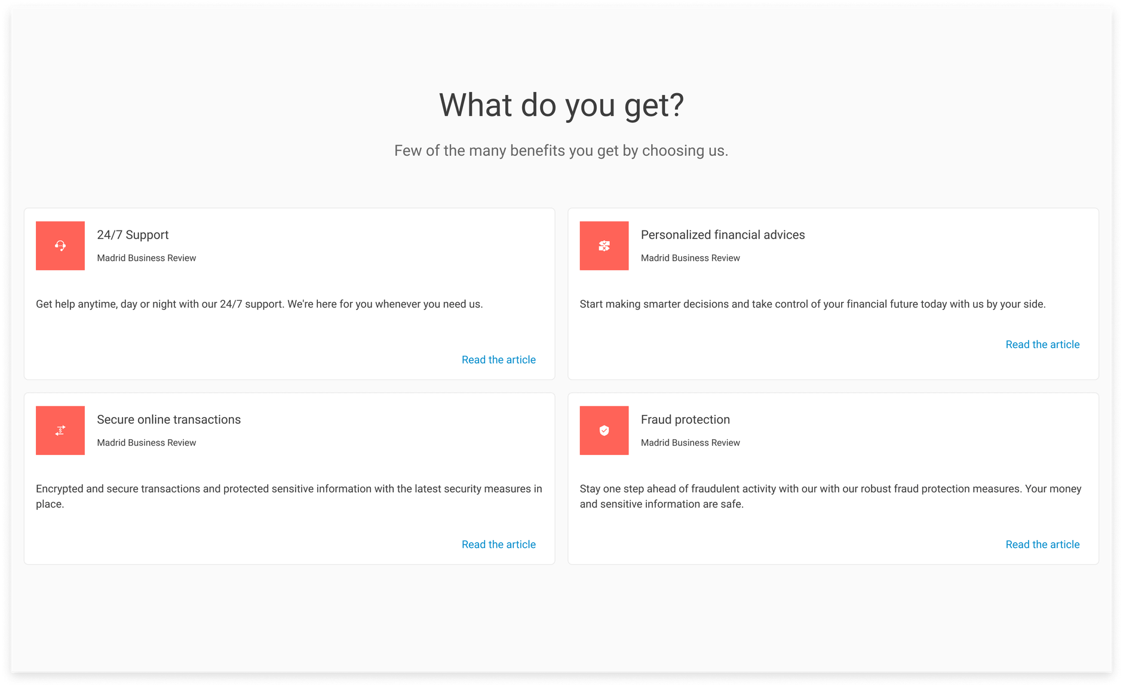Screen dimensions: 1123x687
Task: Click Madrid Business Review on Fraud protection card
Action: [691, 443]
